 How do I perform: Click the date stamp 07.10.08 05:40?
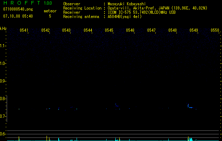click(18, 16)
